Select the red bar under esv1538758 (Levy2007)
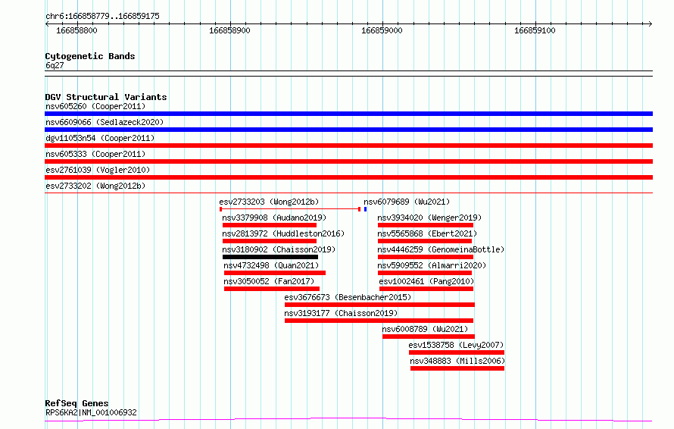This screenshot has height=429, width=674. pos(457,352)
